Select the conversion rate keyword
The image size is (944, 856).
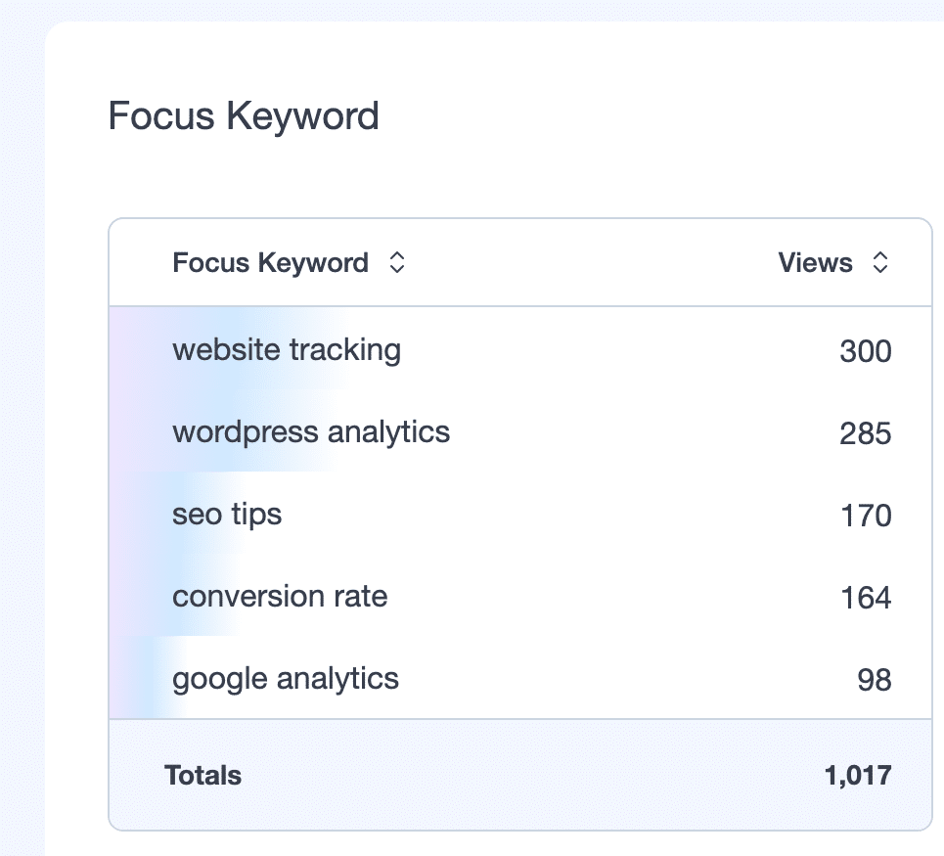click(x=280, y=597)
